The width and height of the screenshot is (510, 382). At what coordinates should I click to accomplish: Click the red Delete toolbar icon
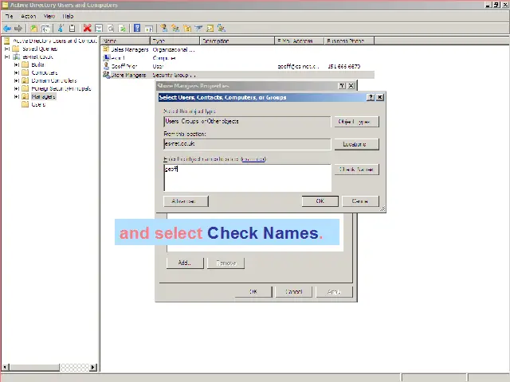pyautogui.click(x=87, y=28)
